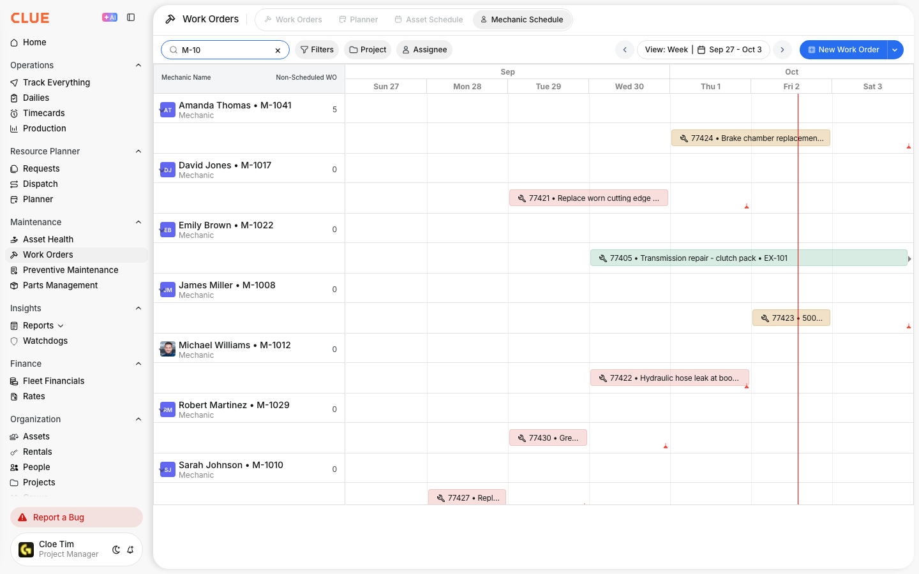Open Dispatch page
Viewport: 919px width, 574px height.
pos(40,184)
